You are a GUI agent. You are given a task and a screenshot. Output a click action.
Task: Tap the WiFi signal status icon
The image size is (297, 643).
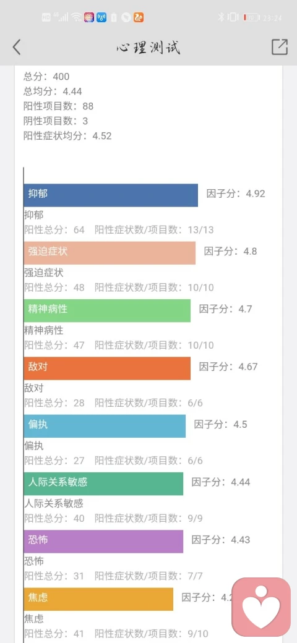[x=76, y=17]
